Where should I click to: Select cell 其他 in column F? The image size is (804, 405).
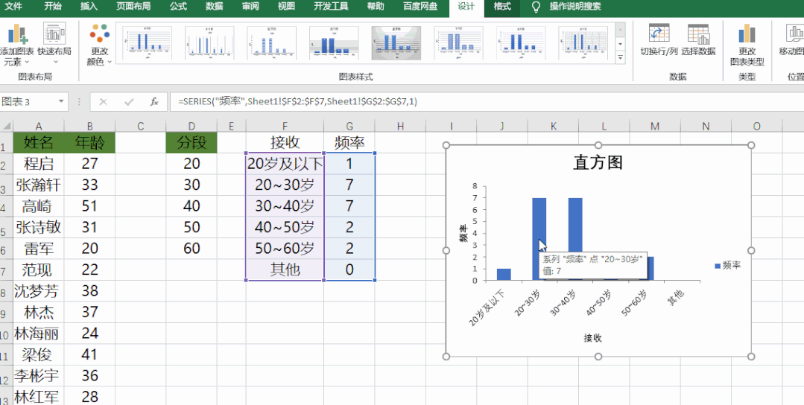285,270
